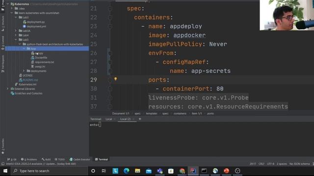The width and height of the screenshot is (314, 176).
Task: Click the intention light bulb on line 29
Action: point(116,79)
